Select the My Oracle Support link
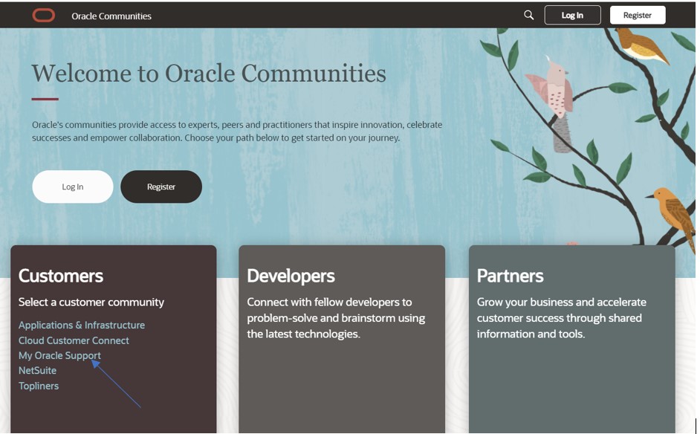Screen dimensions: 700x434 [x=59, y=355]
